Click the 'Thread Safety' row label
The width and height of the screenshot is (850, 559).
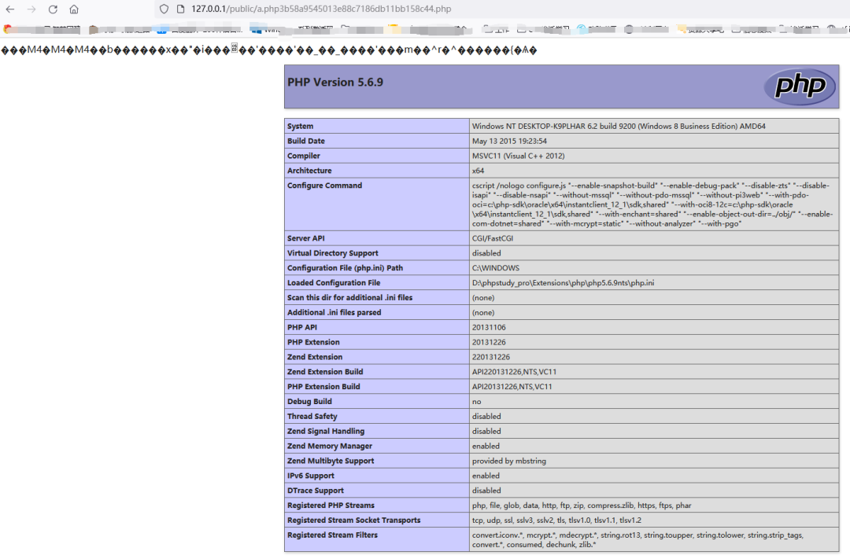312,417
